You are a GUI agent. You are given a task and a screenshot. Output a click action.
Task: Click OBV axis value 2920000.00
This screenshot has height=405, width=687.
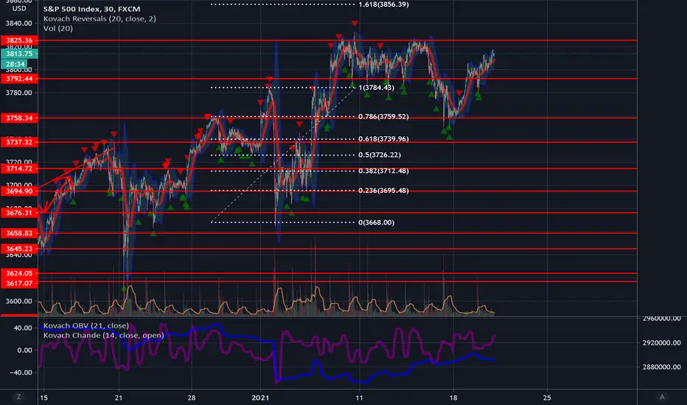661,343
